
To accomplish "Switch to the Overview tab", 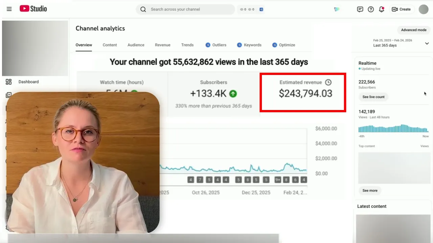I will [x=84, y=45].
